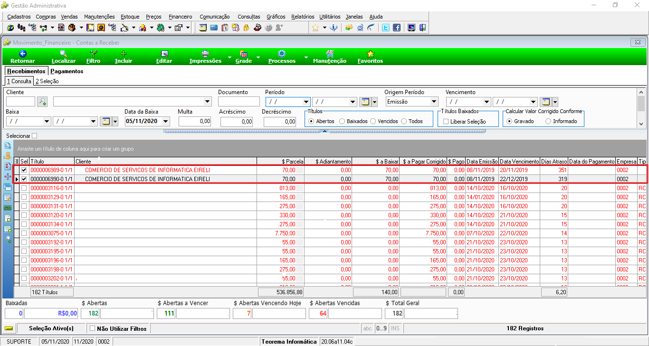Check Não Utilizar Filtros option

tap(92, 328)
